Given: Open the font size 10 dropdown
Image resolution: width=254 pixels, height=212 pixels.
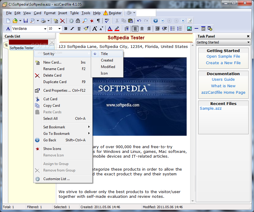Looking at the screenshot, I should [59, 29].
